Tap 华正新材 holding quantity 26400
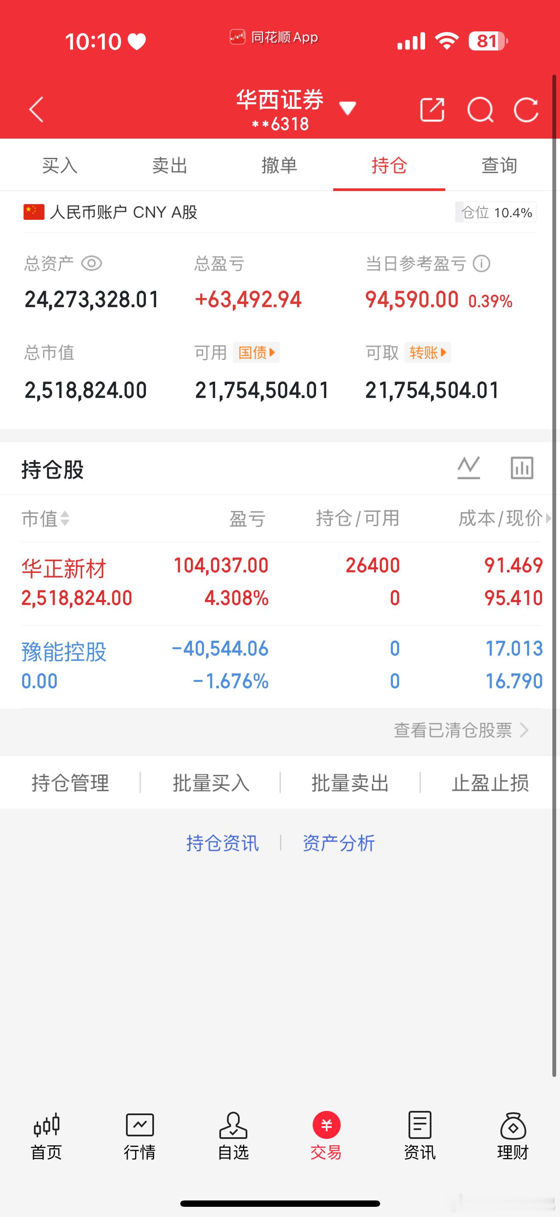 tap(372, 565)
